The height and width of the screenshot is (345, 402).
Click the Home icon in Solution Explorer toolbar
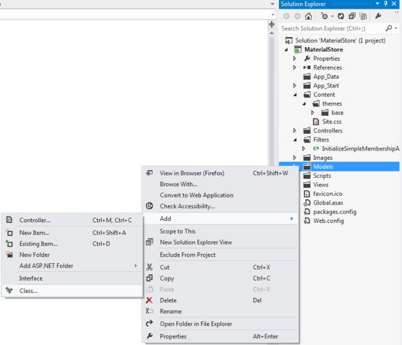[309, 16]
